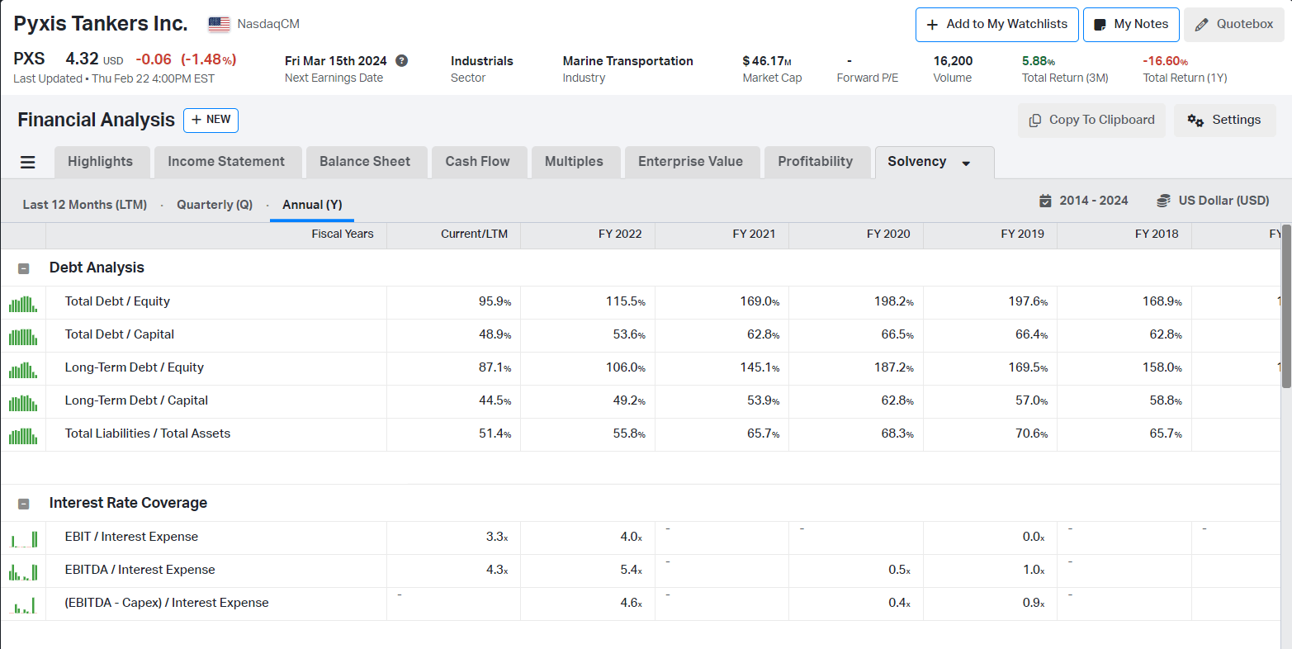Image resolution: width=1292 pixels, height=649 pixels.
Task: Click the help icon next to earnings date
Action: [402, 61]
